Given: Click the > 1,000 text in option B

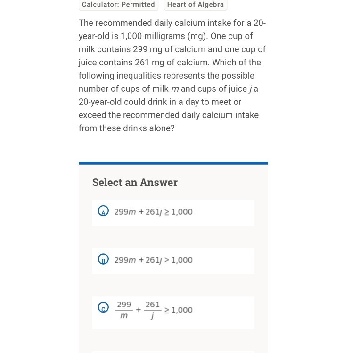Looking at the screenshot, I should coord(178,260).
